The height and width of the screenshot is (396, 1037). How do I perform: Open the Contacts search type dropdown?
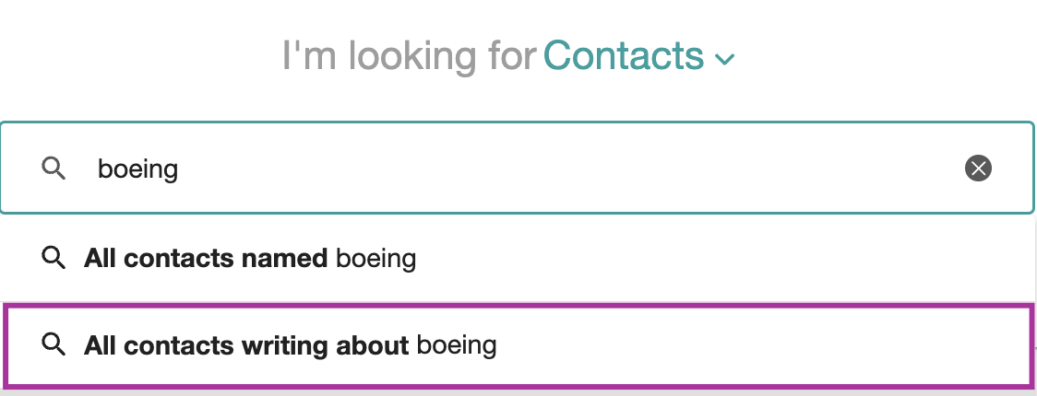pos(638,55)
